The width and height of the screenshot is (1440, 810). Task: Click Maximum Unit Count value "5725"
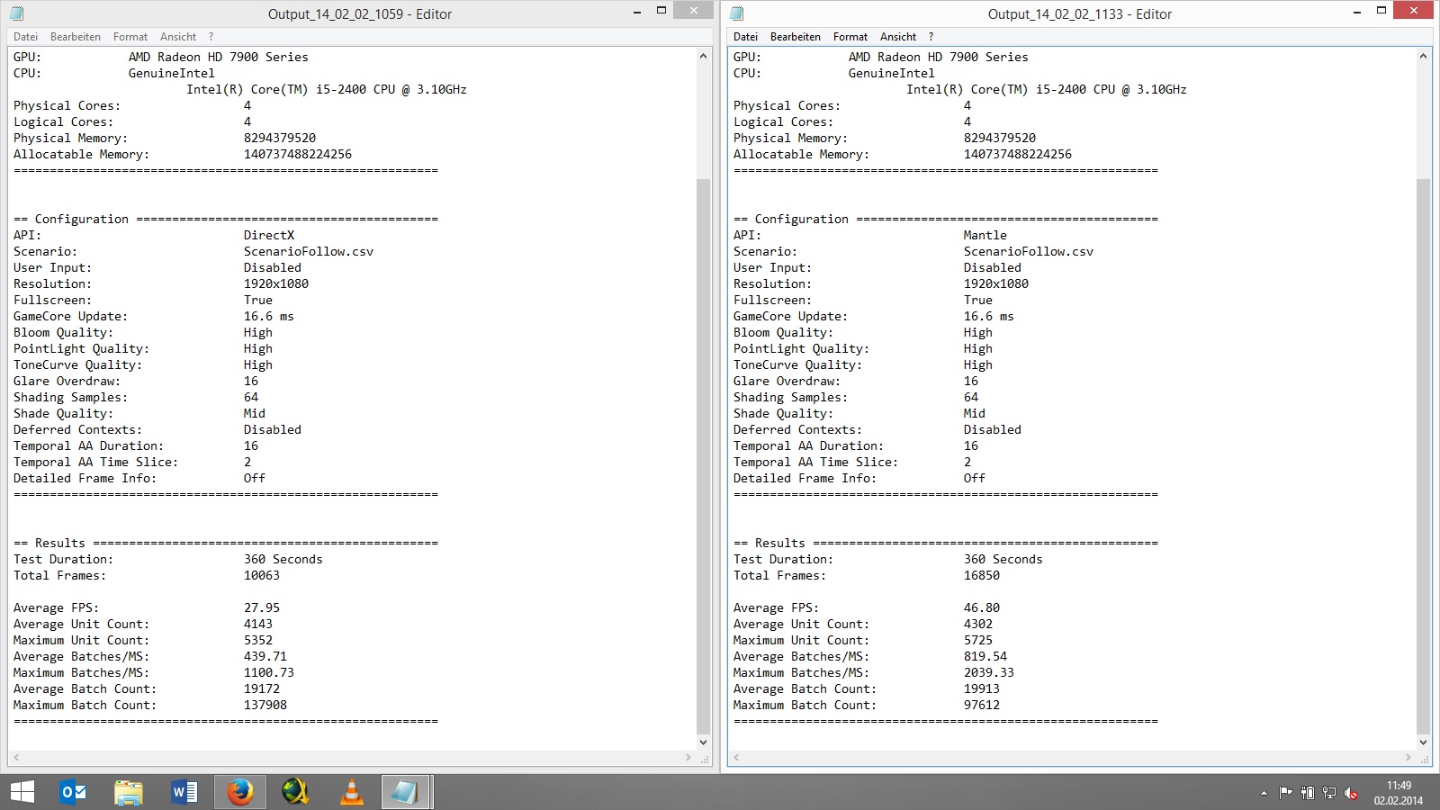click(x=978, y=640)
